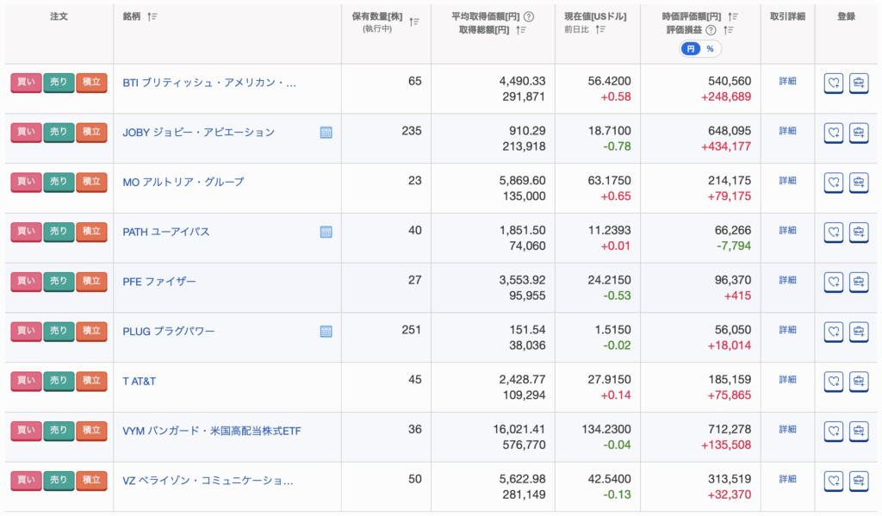Open the portfolio briefcase icon for JOBY

click(x=859, y=133)
